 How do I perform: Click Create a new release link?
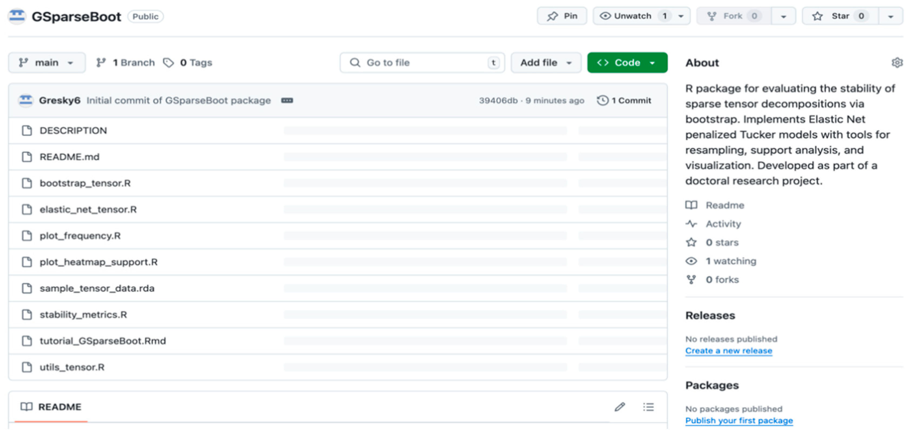point(728,351)
